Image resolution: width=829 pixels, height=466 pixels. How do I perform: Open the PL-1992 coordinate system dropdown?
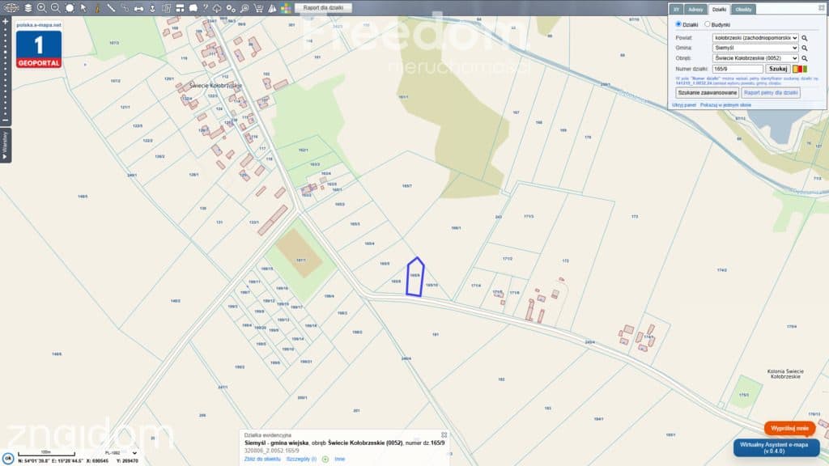point(121,453)
